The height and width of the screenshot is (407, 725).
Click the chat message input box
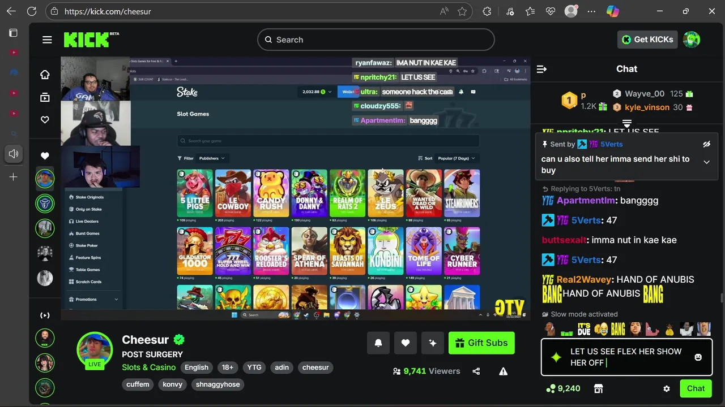tap(626, 357)
